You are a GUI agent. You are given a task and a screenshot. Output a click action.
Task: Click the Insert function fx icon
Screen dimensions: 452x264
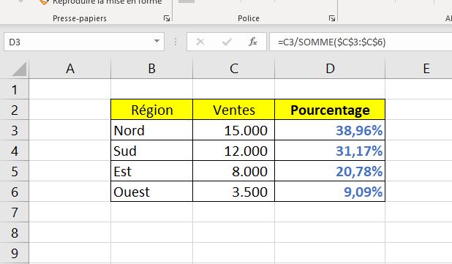coord(253,42)
